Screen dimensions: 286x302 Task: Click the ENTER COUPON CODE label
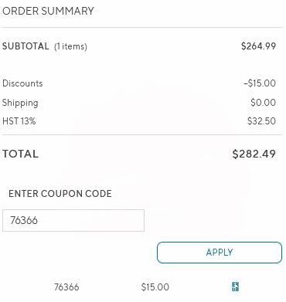60,194
